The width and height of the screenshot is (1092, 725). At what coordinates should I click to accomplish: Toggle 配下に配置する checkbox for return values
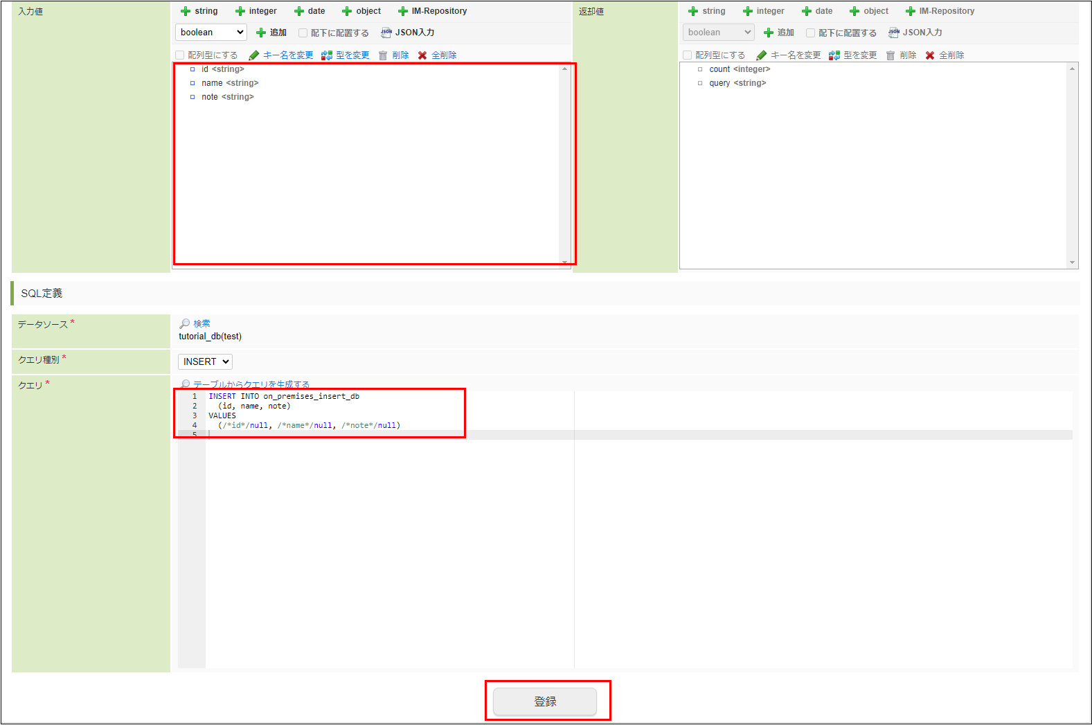810,33
